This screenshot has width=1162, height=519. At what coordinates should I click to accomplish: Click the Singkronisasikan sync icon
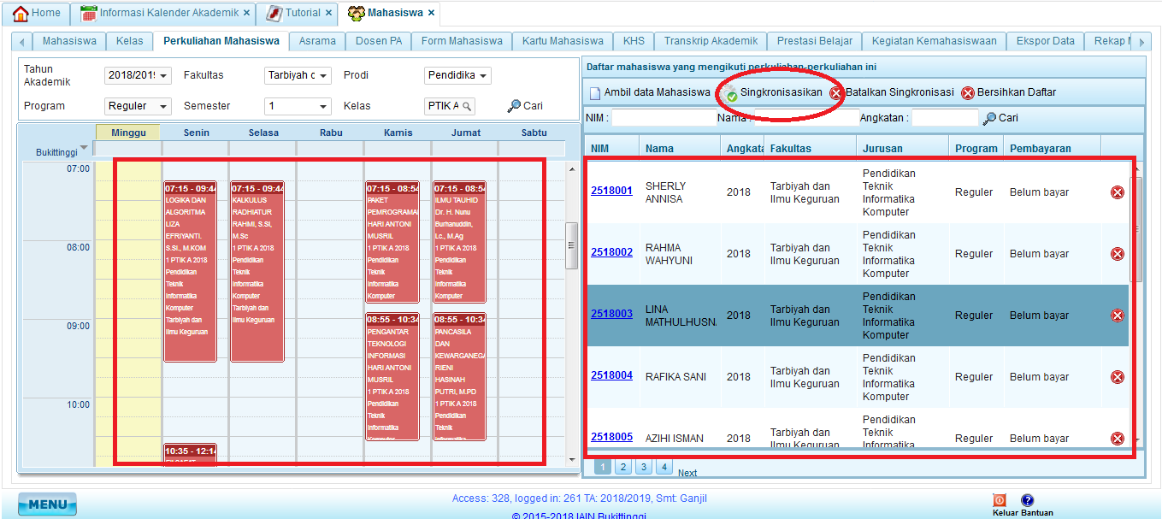[732, 93]
